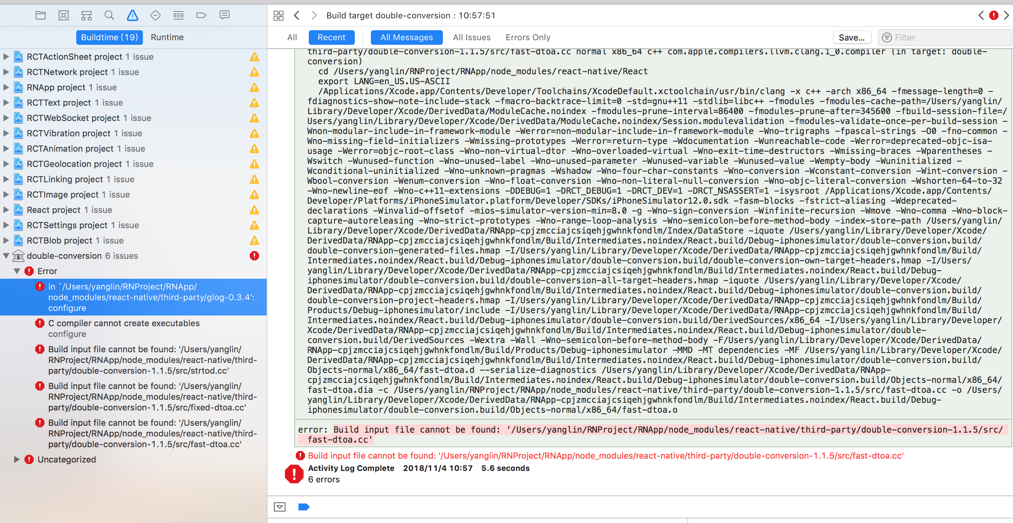The image size is (1013, 523).
Task: Open the Source Control navigator icon
Action: pos(63,16)
